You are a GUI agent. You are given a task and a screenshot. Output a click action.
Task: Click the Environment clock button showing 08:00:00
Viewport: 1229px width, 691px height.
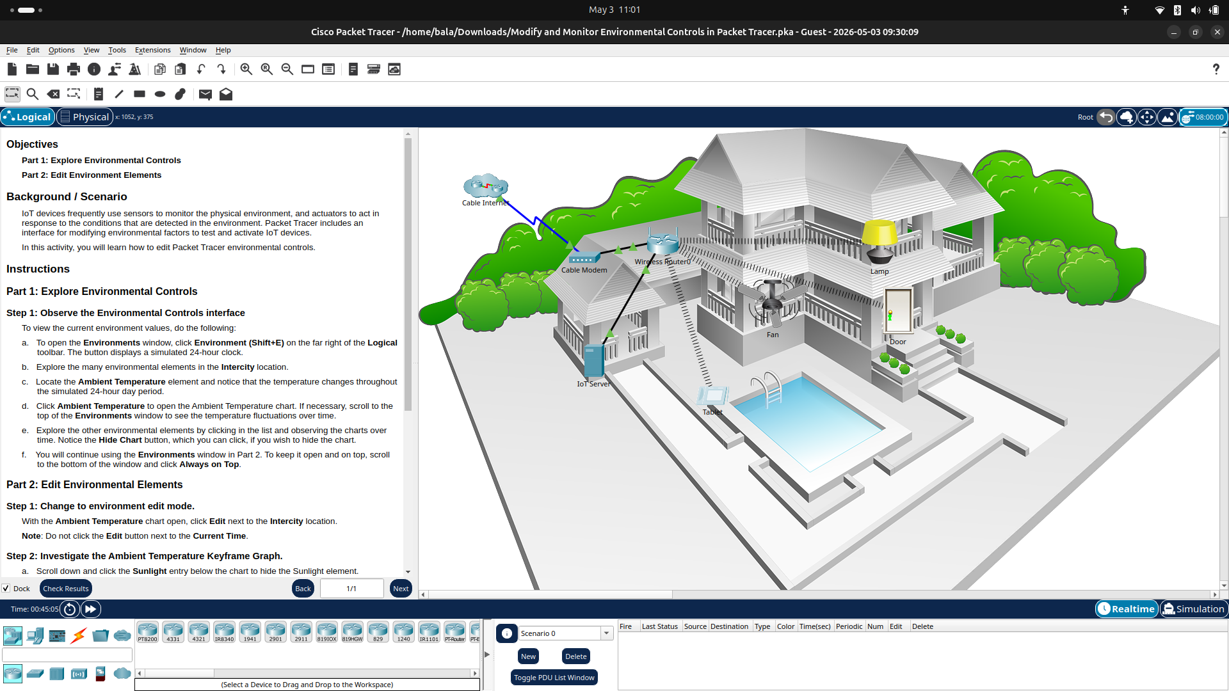point(1203,117)
